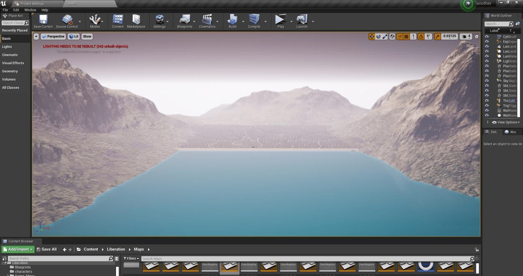Click the world coordinate system globe icon
The width and height of the screenshot is (523, 276).
392,36
